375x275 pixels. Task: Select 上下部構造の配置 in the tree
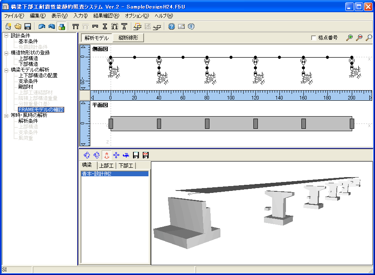click(38, 76)
